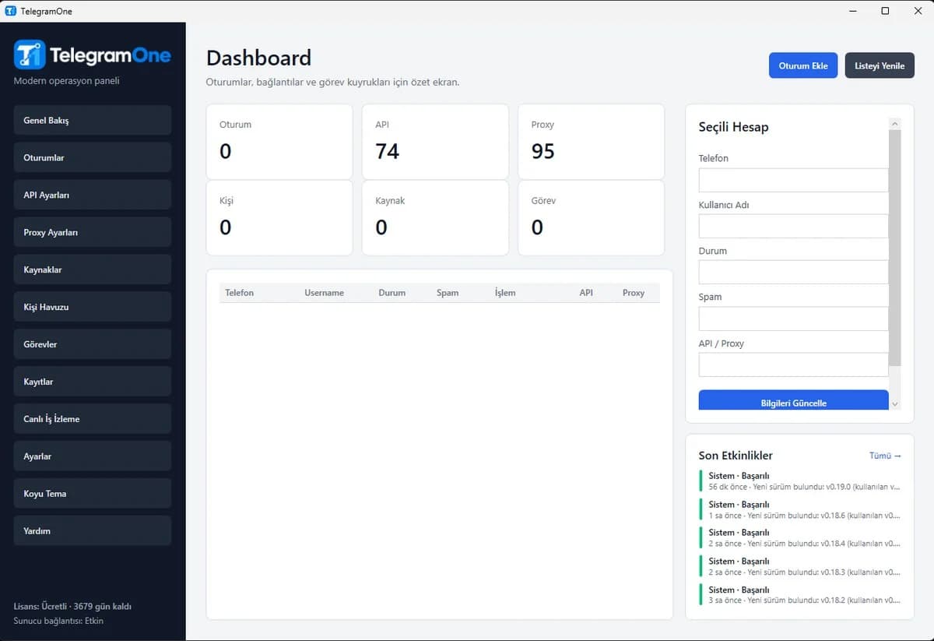Click the Seçili Hesap panel scrollbar thumb
This screenshot has width=934, height=641.
point(894,248)
